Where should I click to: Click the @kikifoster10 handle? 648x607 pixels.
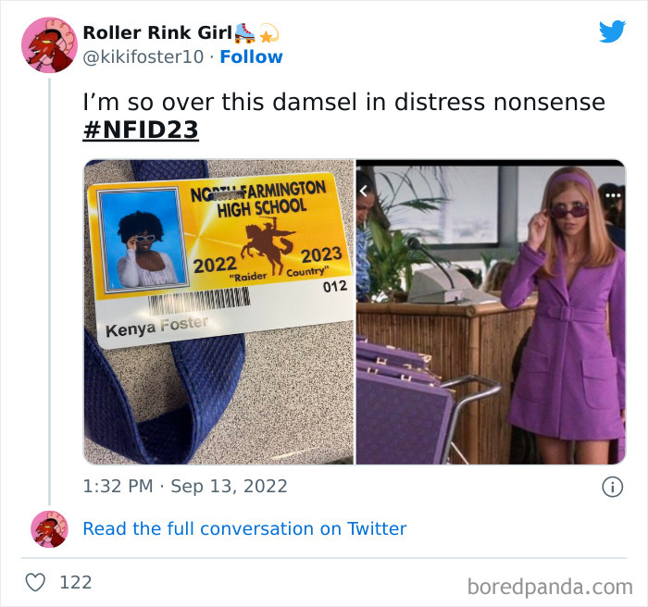[143, 57]
